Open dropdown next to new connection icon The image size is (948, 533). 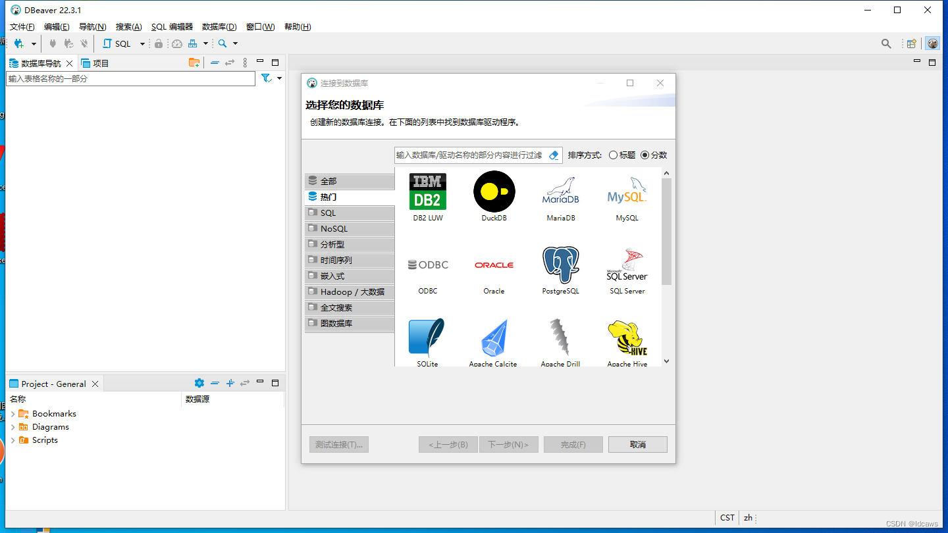pyautogui.click(x=34, y=44)
